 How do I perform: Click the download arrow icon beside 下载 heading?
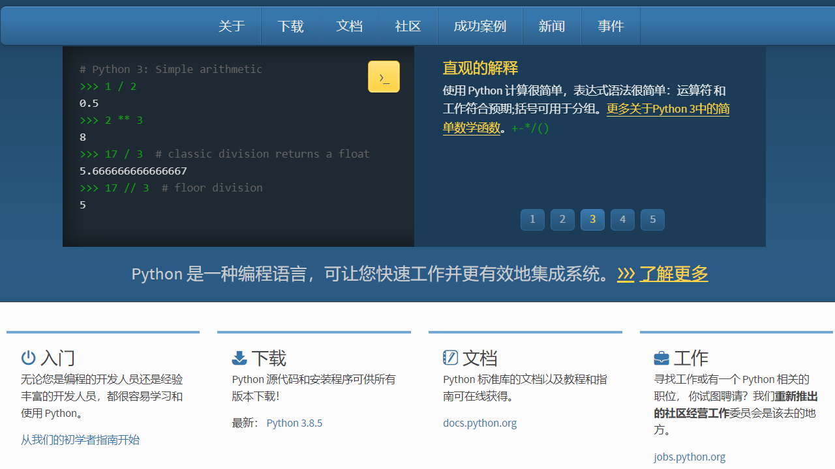tap(239, 358)
